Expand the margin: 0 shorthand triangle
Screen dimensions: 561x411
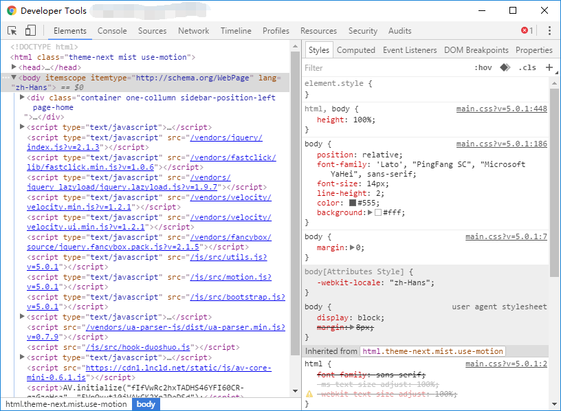click(352, 247)
